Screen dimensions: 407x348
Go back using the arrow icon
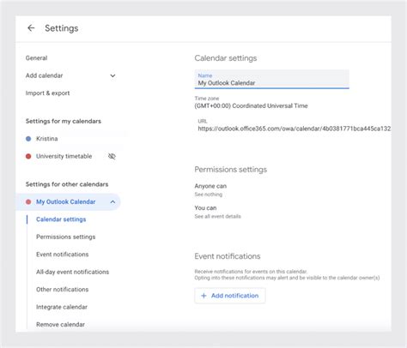click(31, 28)
